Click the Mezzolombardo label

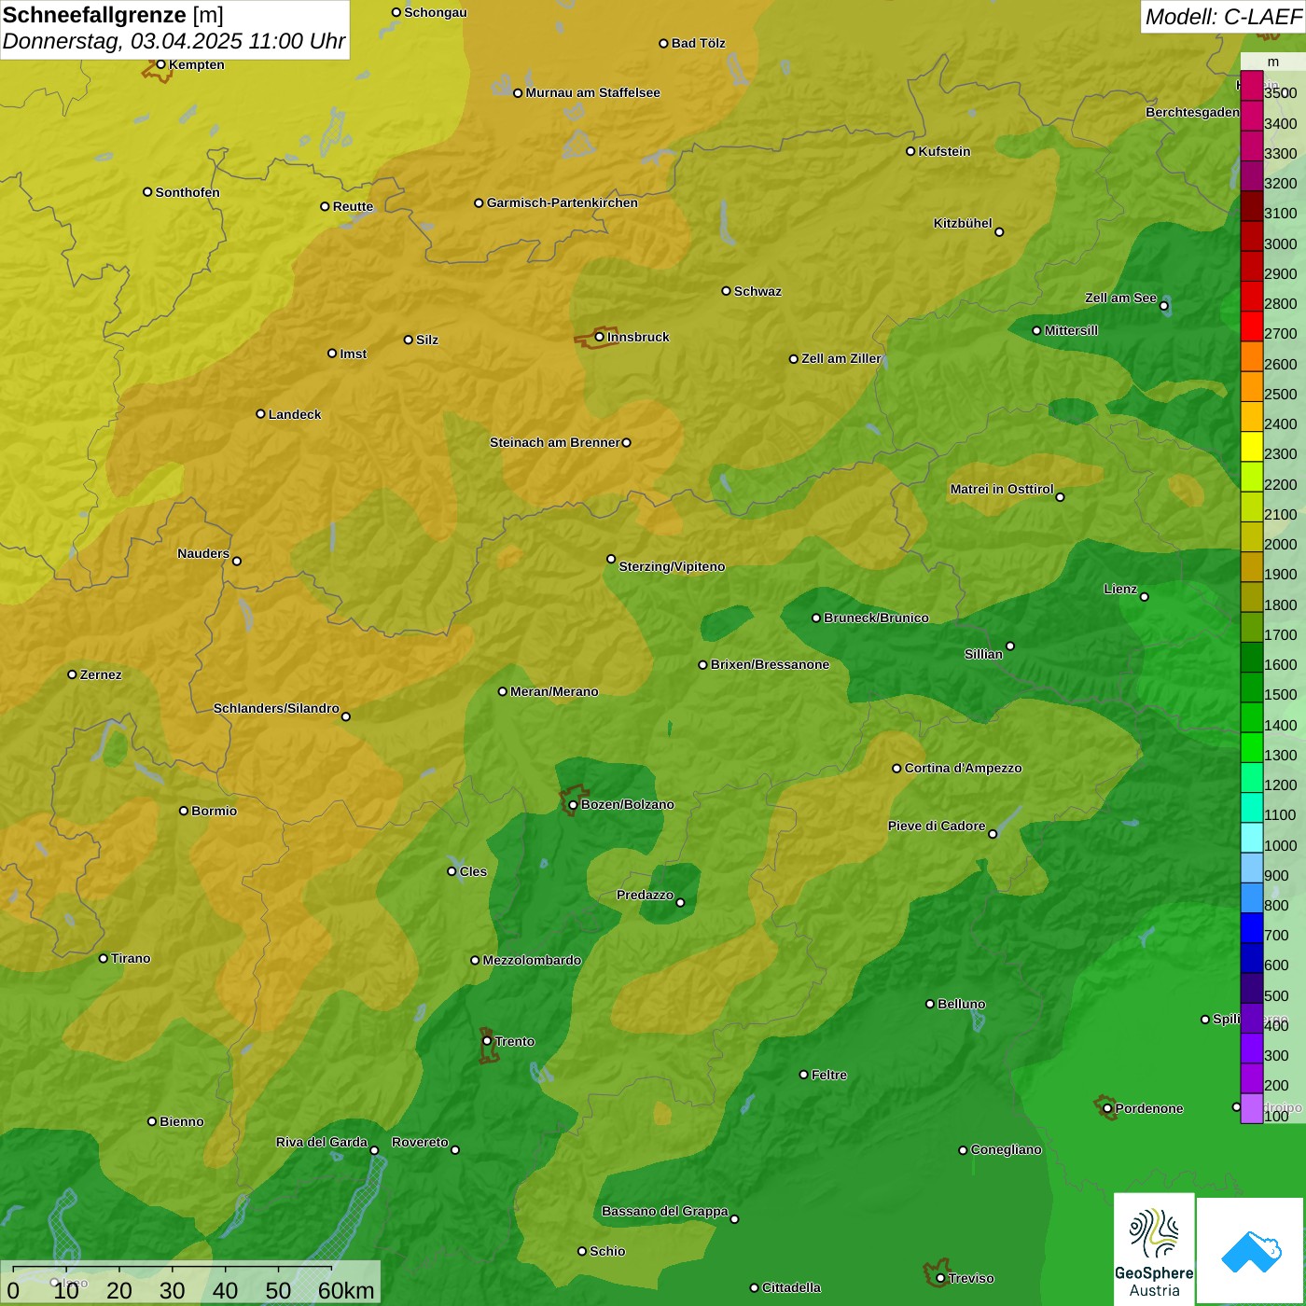[x=532, y=960]
